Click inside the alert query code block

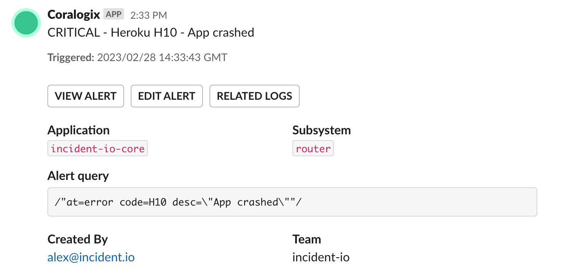click(x=292, y=202)
